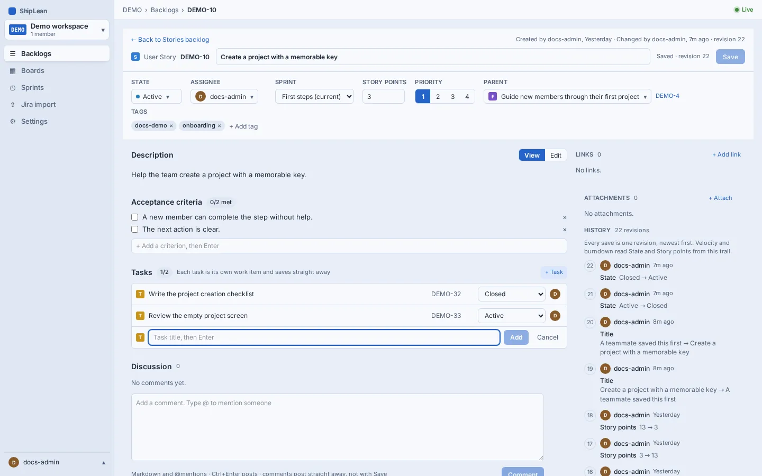Click revision number 21 badge
Image resolution: width=762 pixels, height=476 pixels.
tap(590, 294)
